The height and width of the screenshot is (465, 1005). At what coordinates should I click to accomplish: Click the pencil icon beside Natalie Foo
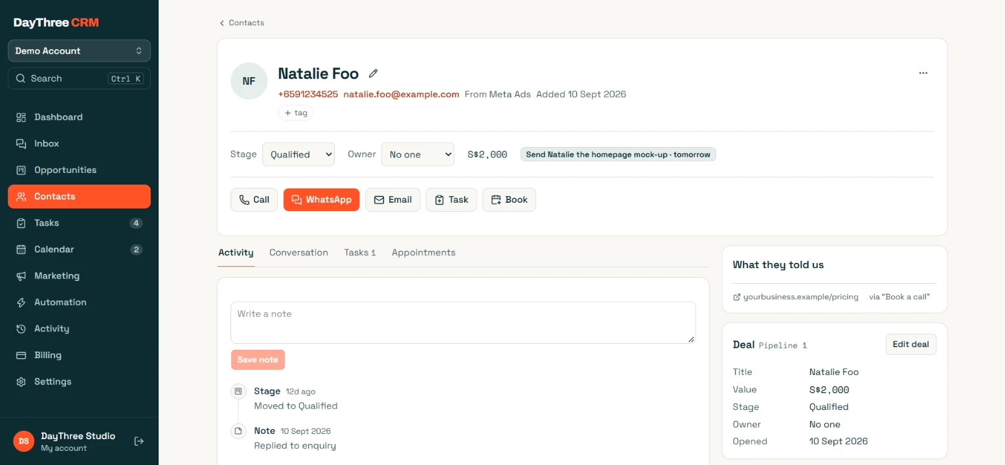point(373,73)
